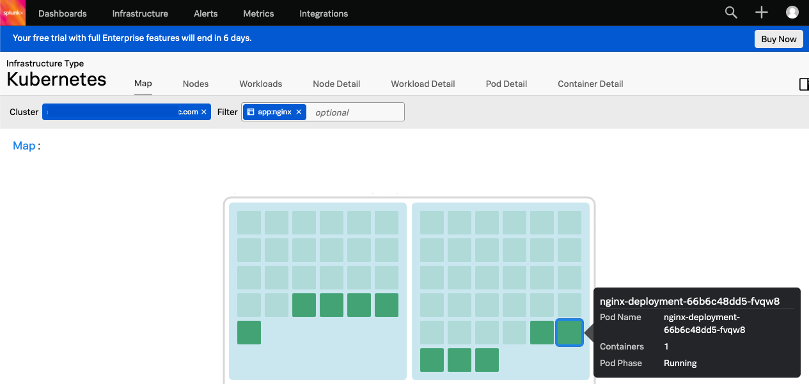Remove the app:nginx filter chip
This screenshot has height=384, width=809.
(299, 112)
